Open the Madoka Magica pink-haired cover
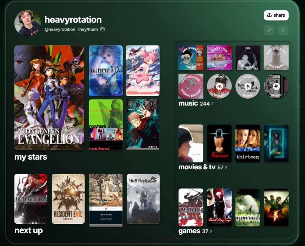Screen dimensions: 305x246 [x=143, y=71]
